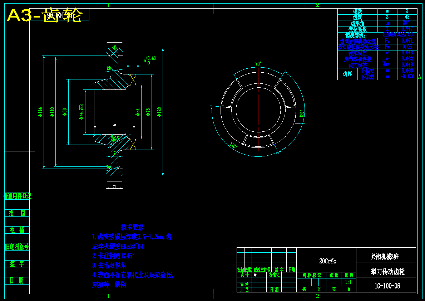Select the '签字' cell in the left sidebar
This screenshot has width=425, height=301.
(17, 263)
